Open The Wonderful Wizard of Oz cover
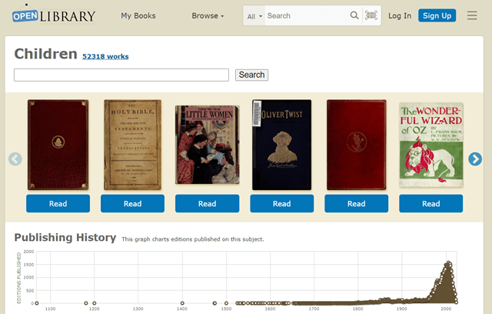The image size is (492, 314). 431,145
